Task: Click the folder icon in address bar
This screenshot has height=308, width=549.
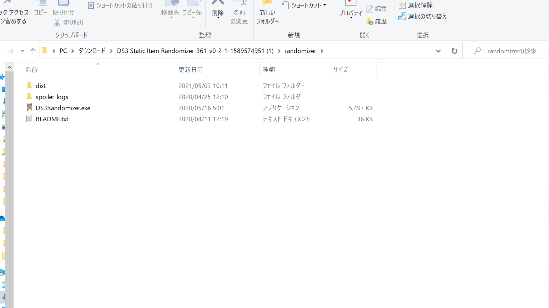Action: coord(45,51)
